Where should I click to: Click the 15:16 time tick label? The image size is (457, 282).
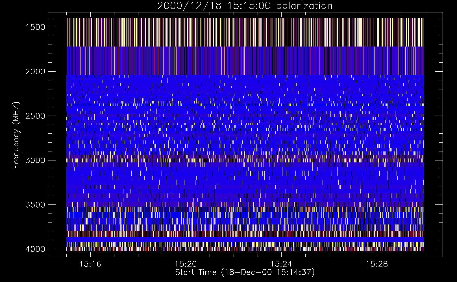tap(90, 264)
